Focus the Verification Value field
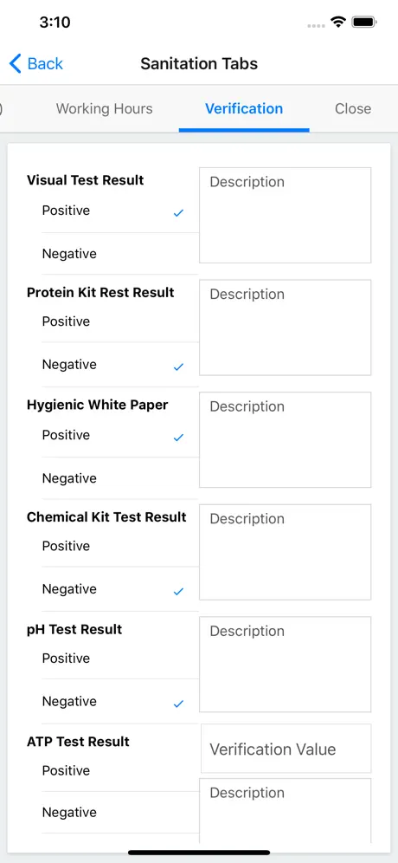 286,749
